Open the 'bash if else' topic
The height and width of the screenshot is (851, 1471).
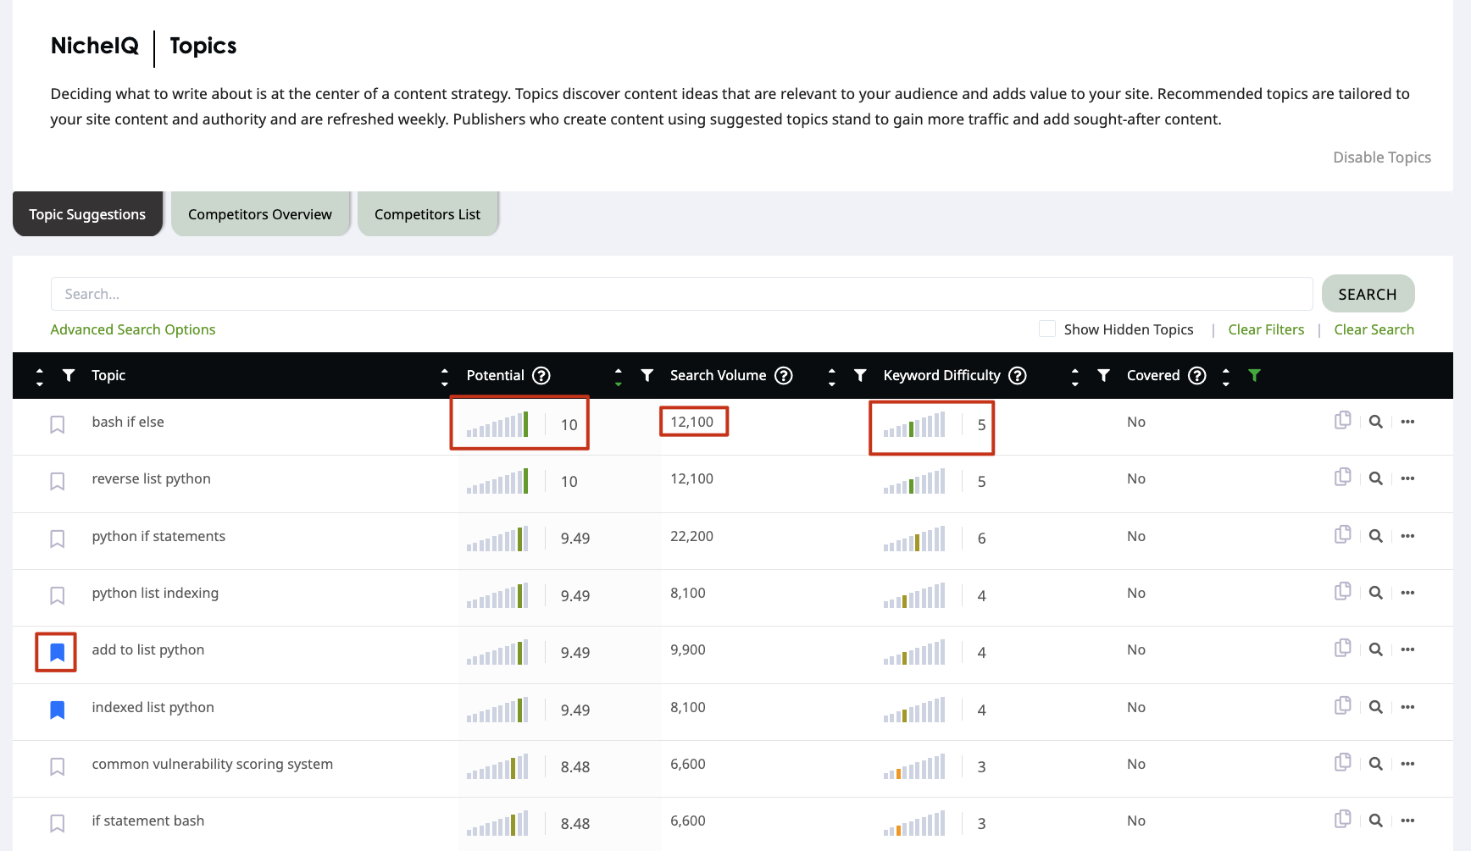128,422
